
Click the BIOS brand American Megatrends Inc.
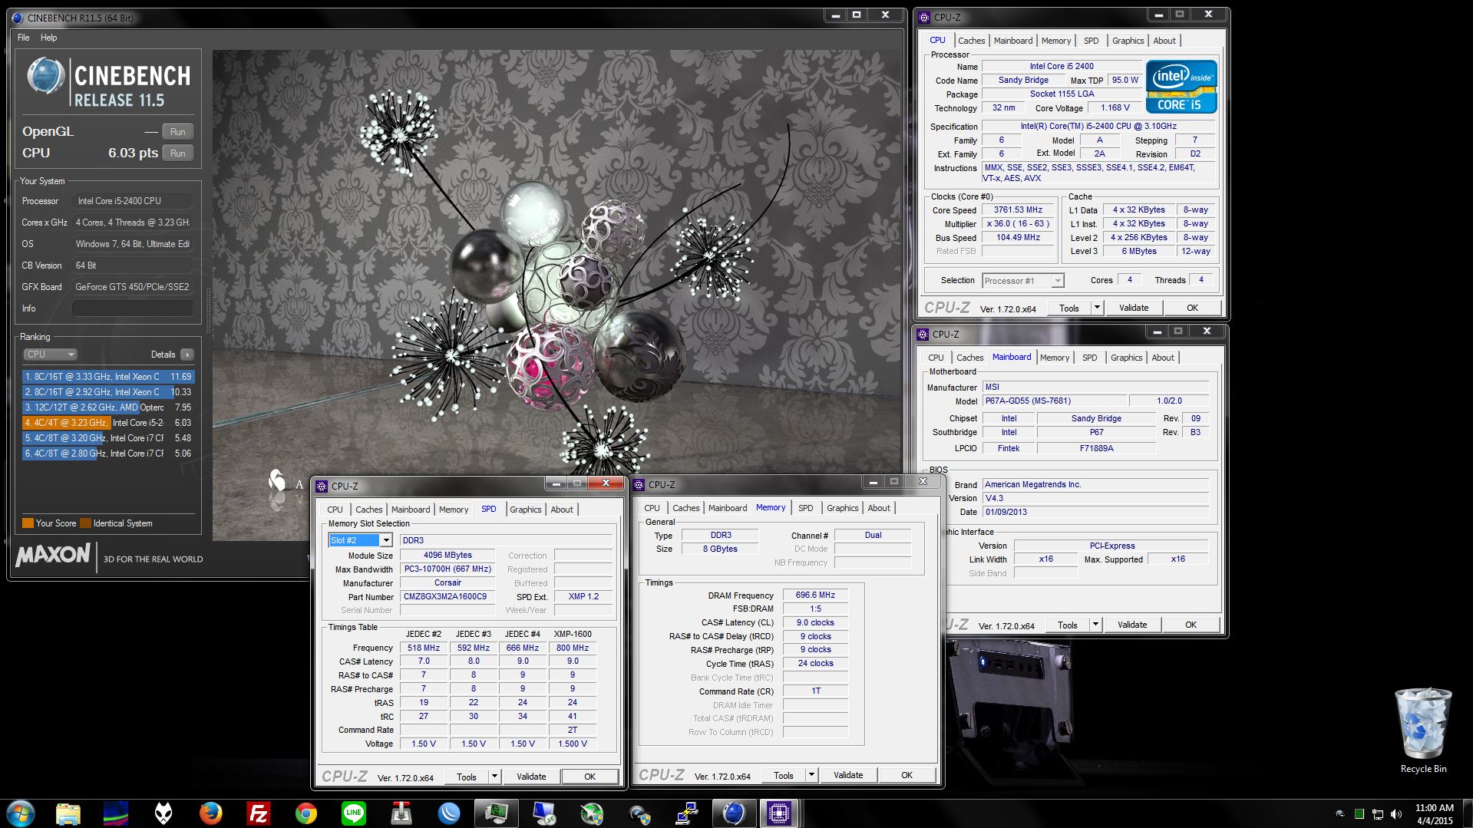[x=1095, y=484]
